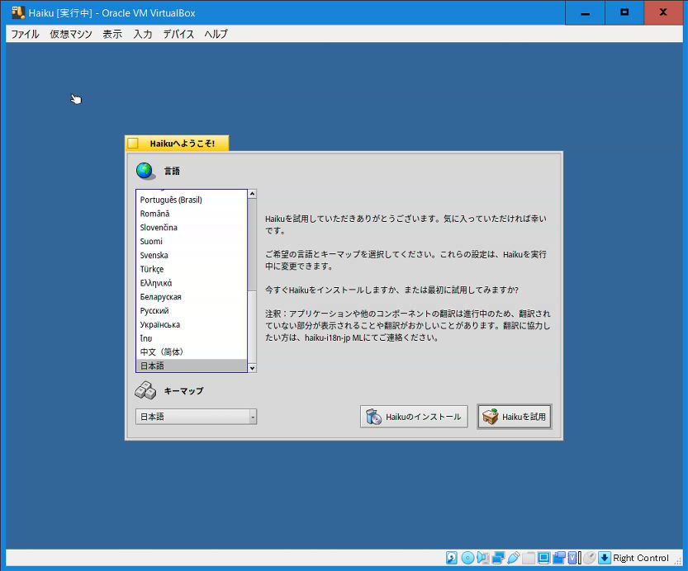Open the デバイス menu

[x=178, y=34]
